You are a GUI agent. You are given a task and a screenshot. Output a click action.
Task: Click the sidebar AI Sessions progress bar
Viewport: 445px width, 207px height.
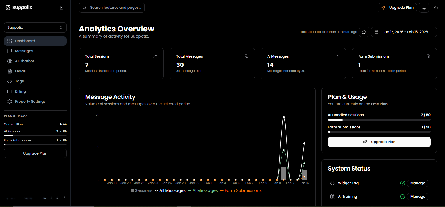35,135
